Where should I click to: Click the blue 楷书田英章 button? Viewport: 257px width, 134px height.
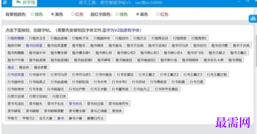point(34,46)
